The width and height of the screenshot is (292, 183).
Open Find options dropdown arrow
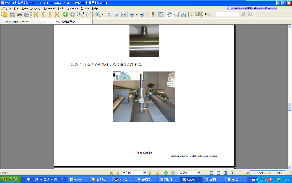click(x=214, y=14)
